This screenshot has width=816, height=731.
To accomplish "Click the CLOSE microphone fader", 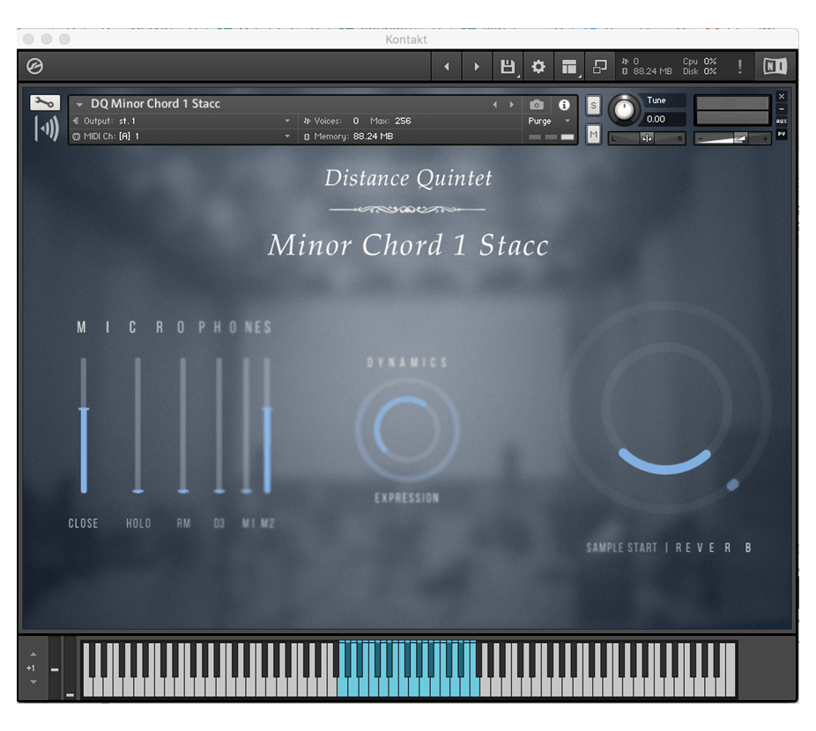I will 84,425.
